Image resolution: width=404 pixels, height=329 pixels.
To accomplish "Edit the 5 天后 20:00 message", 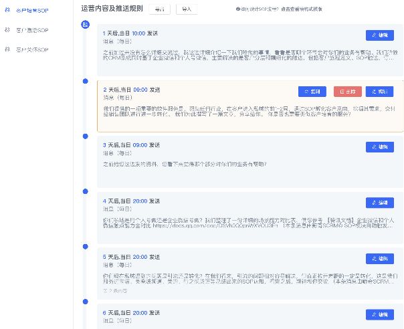I will click(380, 259).
